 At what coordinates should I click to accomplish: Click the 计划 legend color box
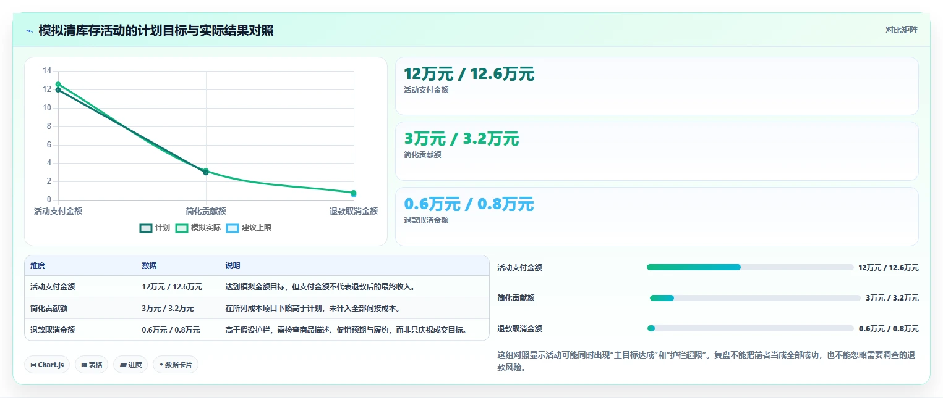(x=145, y=228)
